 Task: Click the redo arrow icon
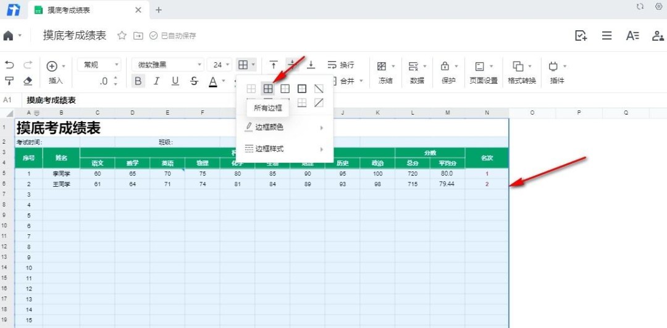[x=28, y=65]
